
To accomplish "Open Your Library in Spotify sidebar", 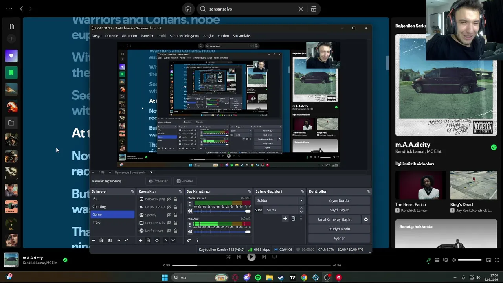I will tap(11, 27).
